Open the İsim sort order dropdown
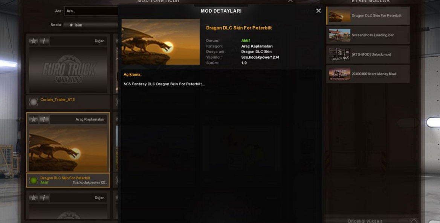 (91, 25)
